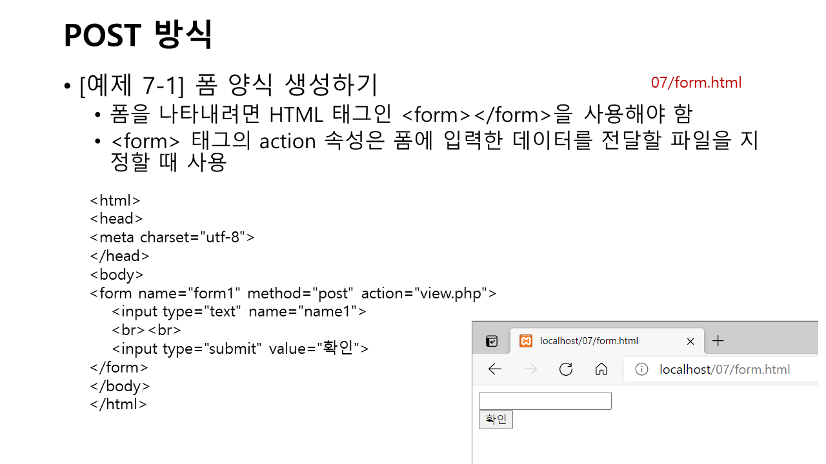
Task: Click the input type="submit" code line
Action: pos(240,349)
